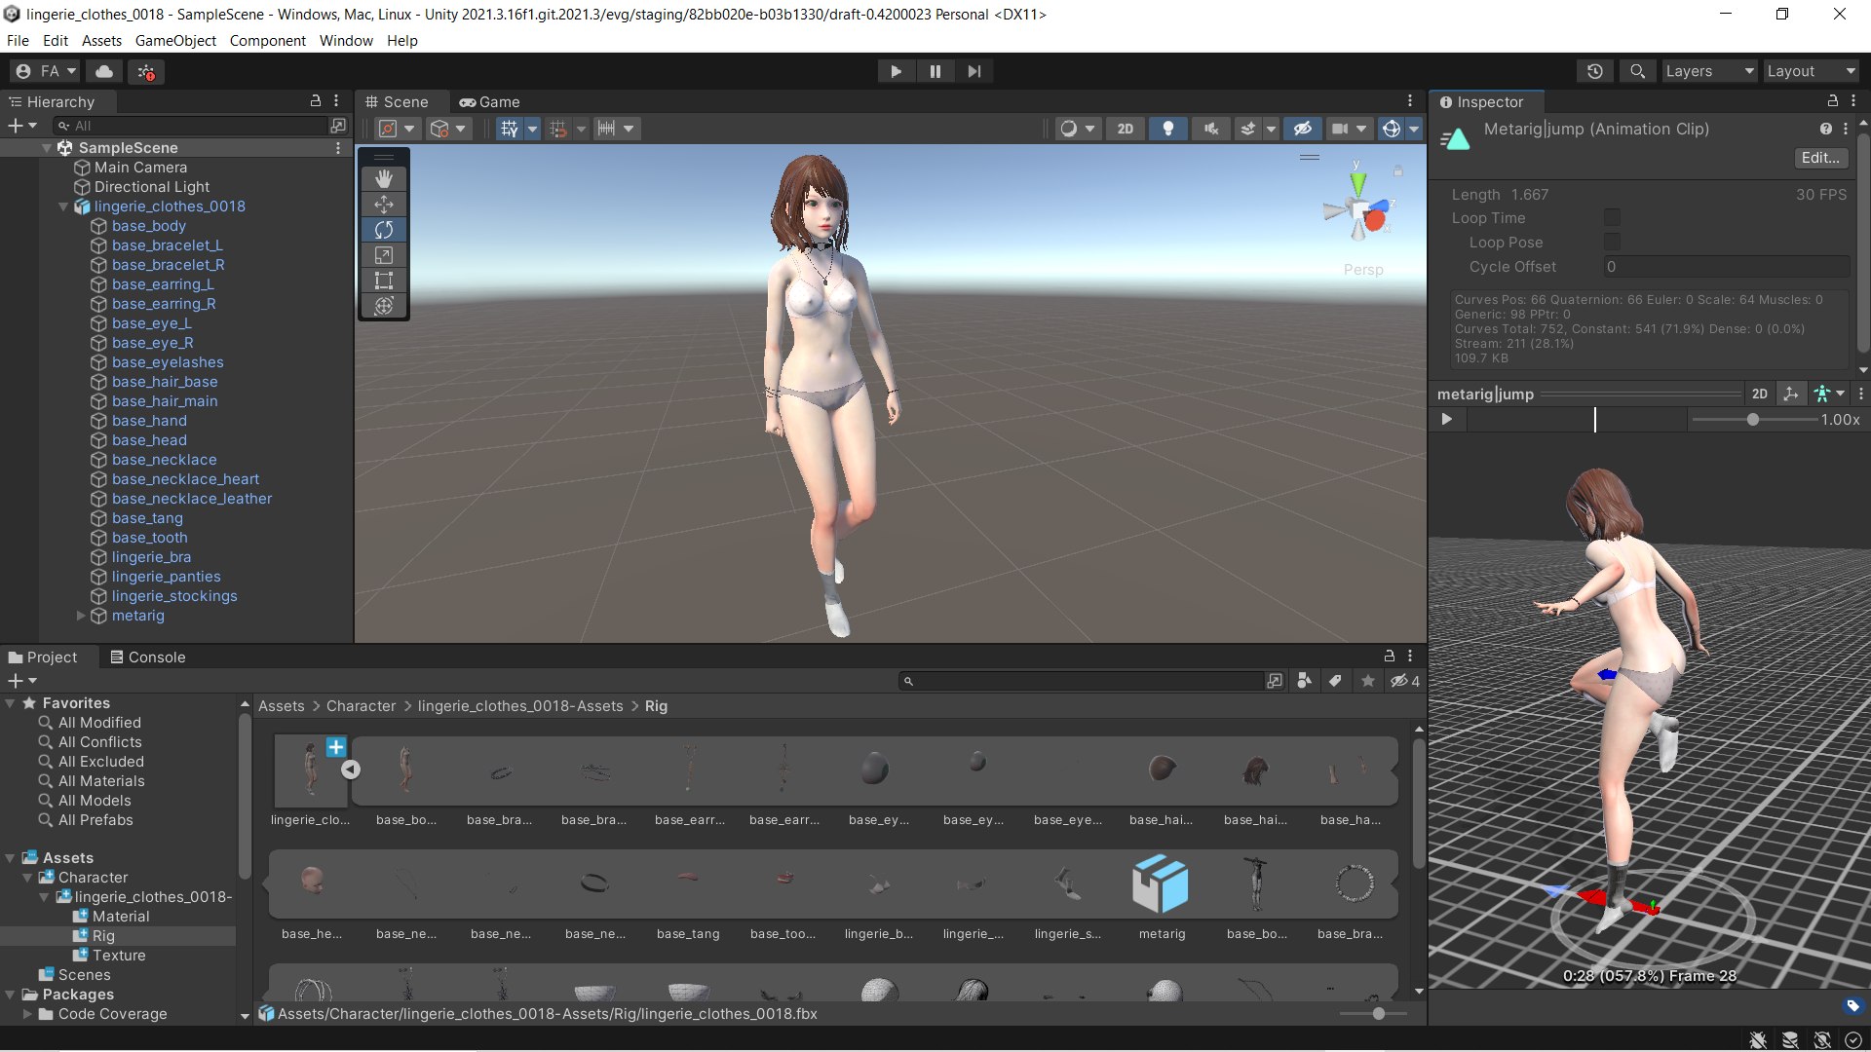Toggle favorites star filter in the Project panel
Screen dimensions: 1871x1052
coord(1368,681)
